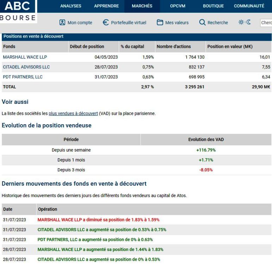Open Portefeuille virtuel link
Viewport: 272px width, 264px height.
(129, 23)
